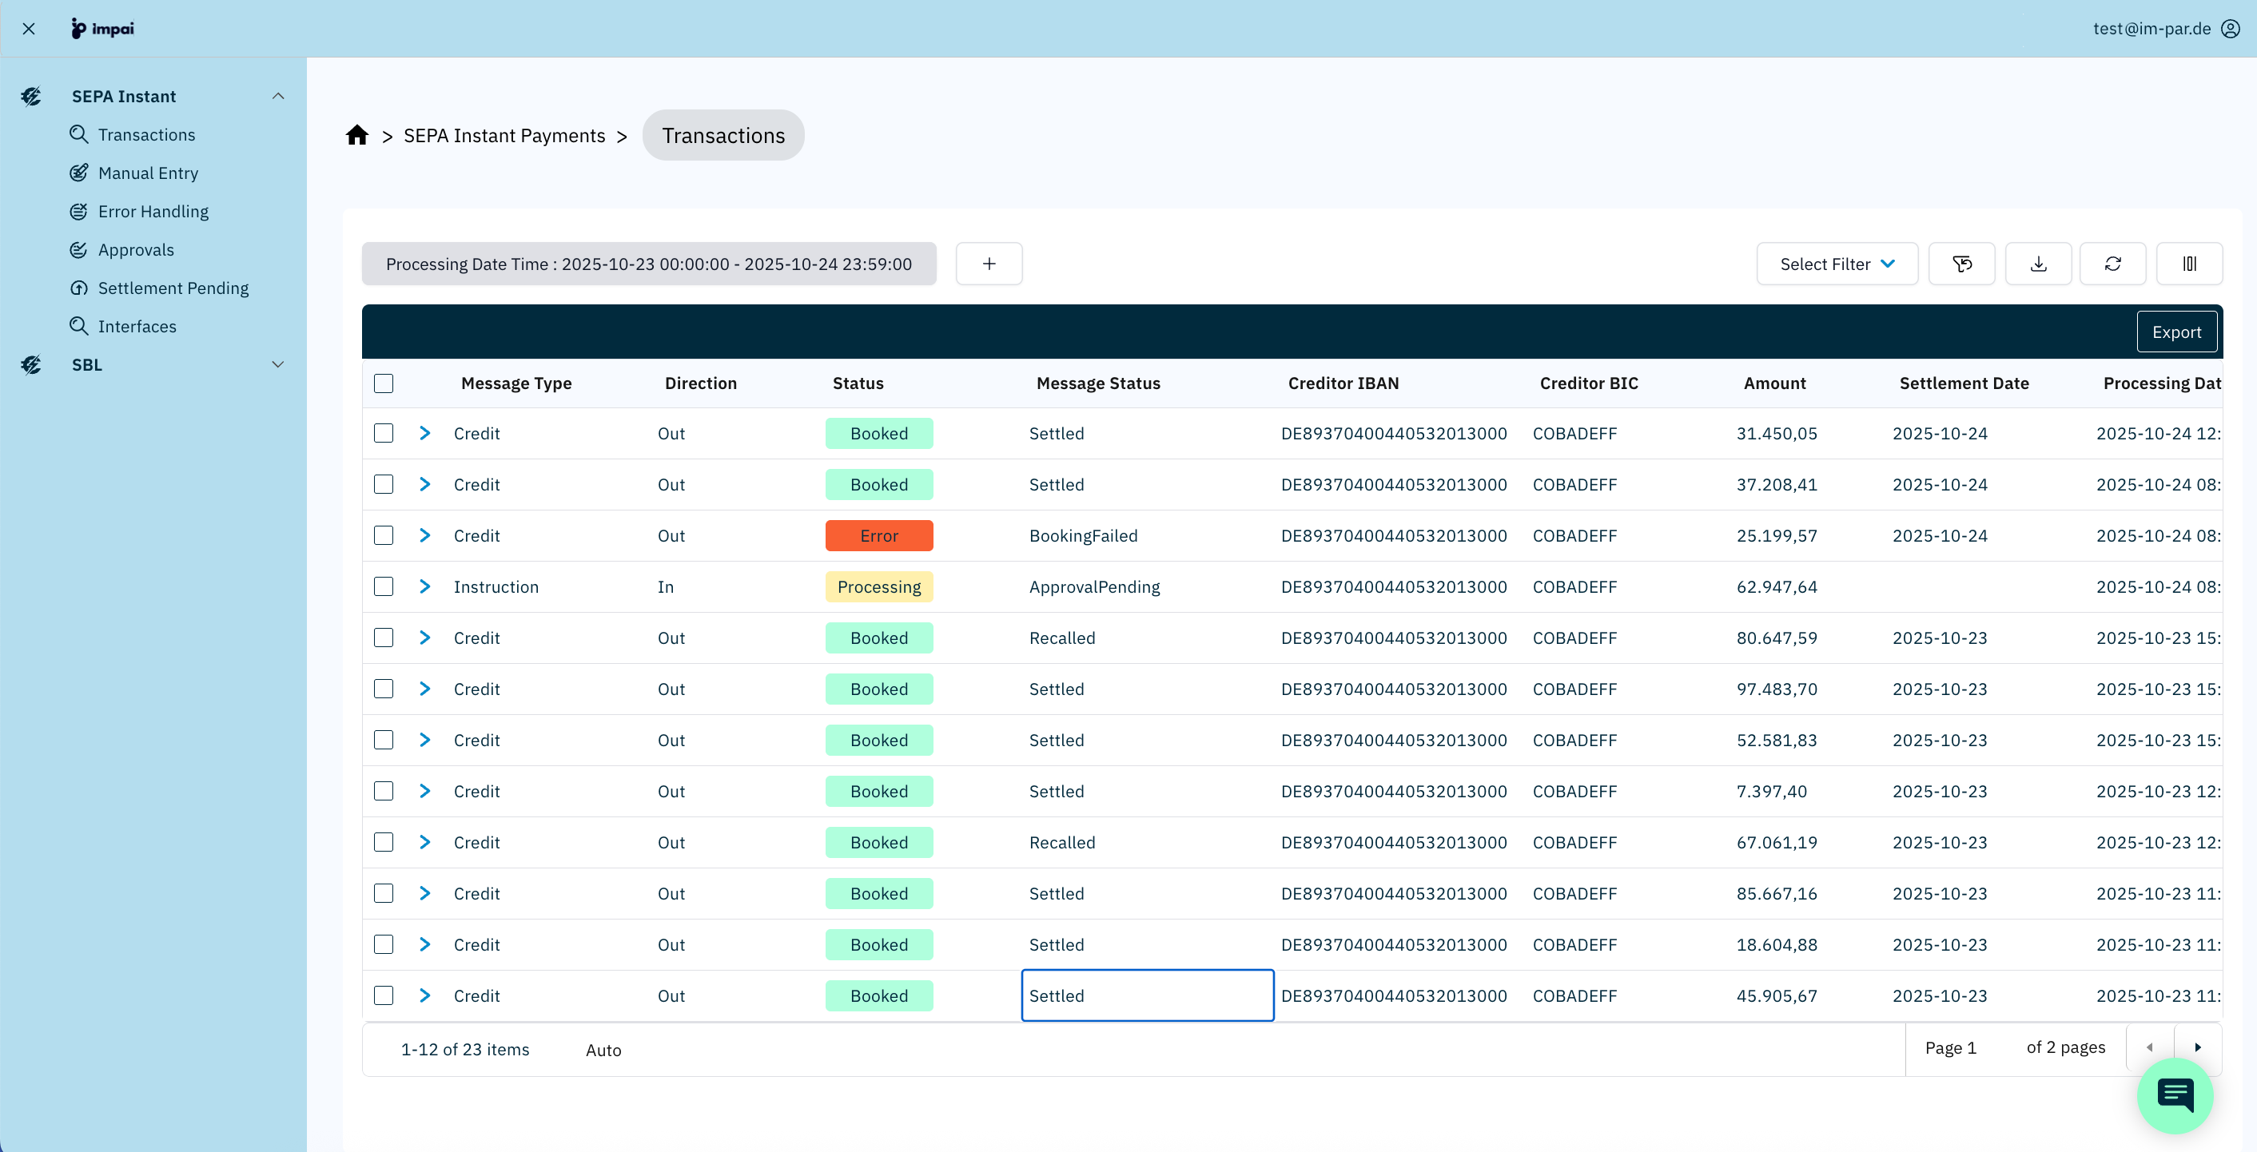Open column settings with the columns icon

pos(2190,263)
